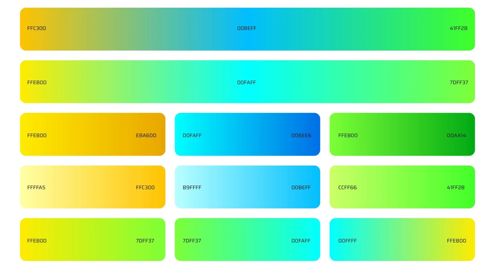Click 00FAFF label in the 7DFF37-starting swatch

coord(301,241)
